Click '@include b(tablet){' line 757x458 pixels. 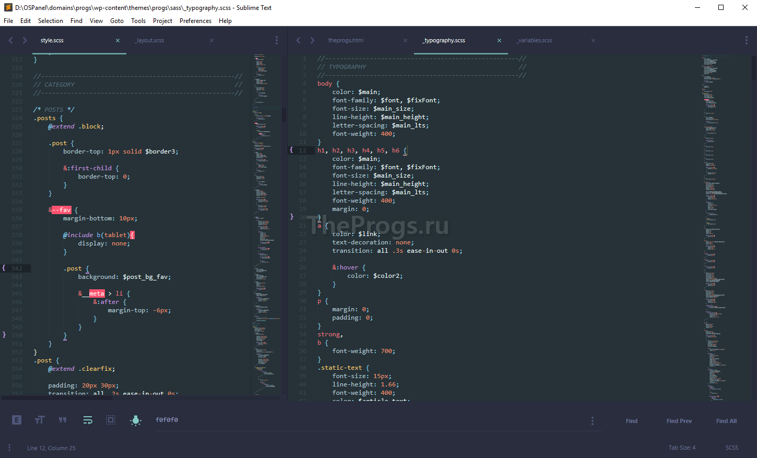click(x=99, y=235)
